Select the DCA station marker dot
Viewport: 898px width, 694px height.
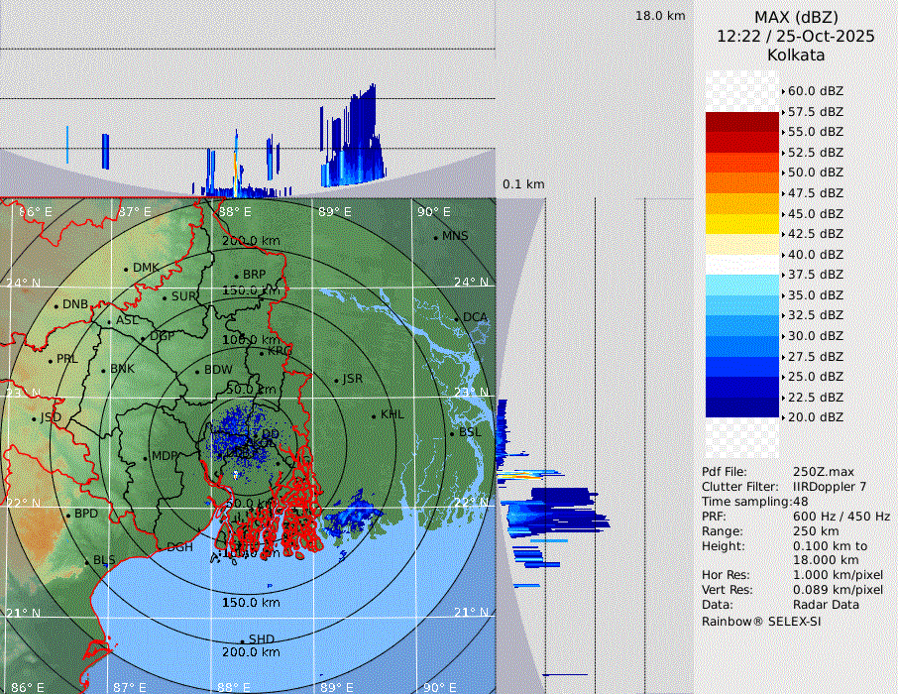(x=457, y=318)
